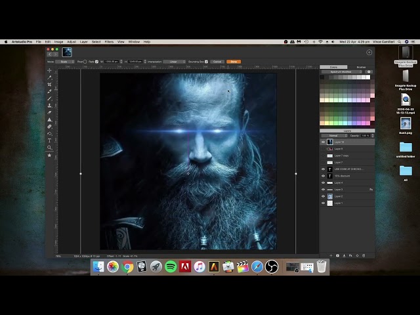Open Final Cut Pro from the dock

tap(243, 266)
